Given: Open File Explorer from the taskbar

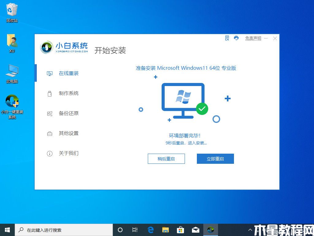Looking at the screenshot, I should [165, 230].
